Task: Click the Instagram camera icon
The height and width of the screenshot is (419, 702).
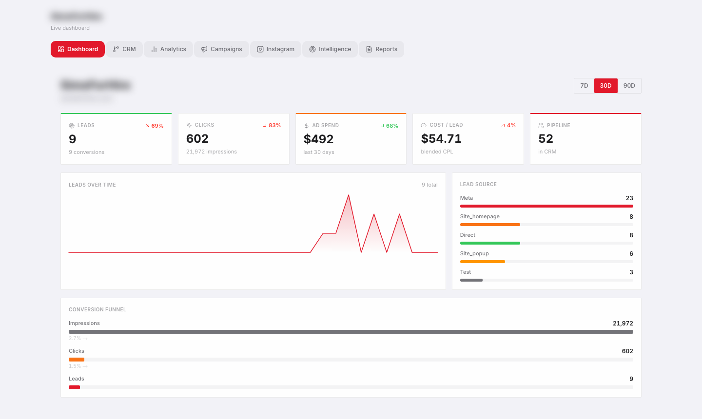Action: pos(260,49)
